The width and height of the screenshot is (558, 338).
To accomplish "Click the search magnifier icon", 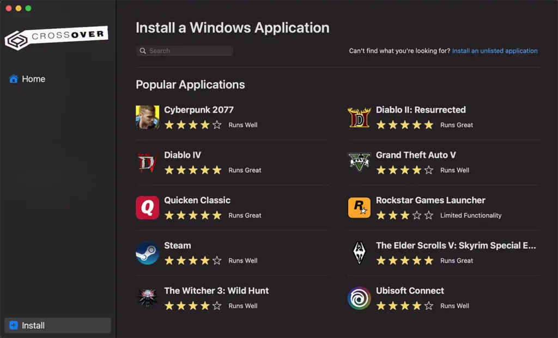I will pos(143,51).
